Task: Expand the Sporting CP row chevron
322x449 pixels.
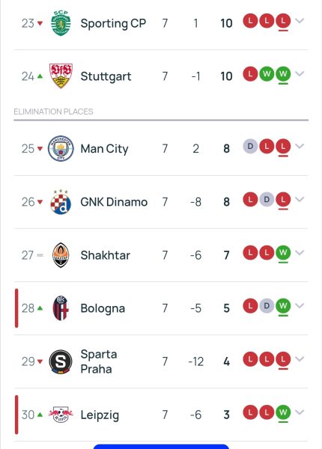Action: pos(300,21)
